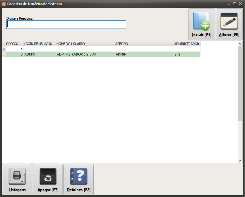Click the Incluir [F4] add user button
This screenshot has height=197, width=245.
[202, 24]
